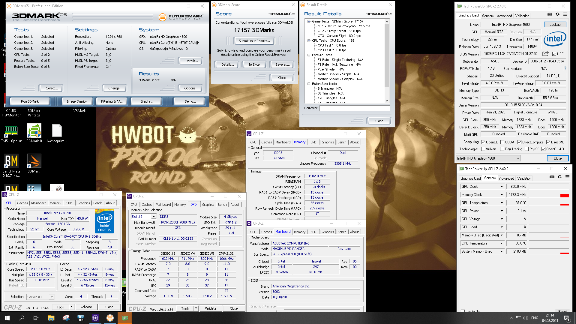The height and width of the screenshot is (324, 576).
Task: Toggle DirectML checkbox in GPU-Z
Action: (x=548, y=142)
